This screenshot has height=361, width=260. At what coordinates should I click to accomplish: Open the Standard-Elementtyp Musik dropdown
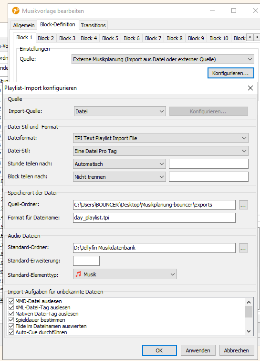(x=125, y=274)
